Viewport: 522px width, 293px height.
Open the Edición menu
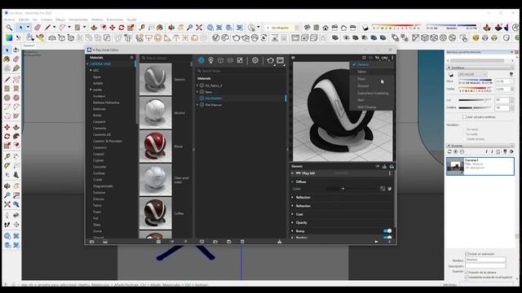(x=24, y=20)
